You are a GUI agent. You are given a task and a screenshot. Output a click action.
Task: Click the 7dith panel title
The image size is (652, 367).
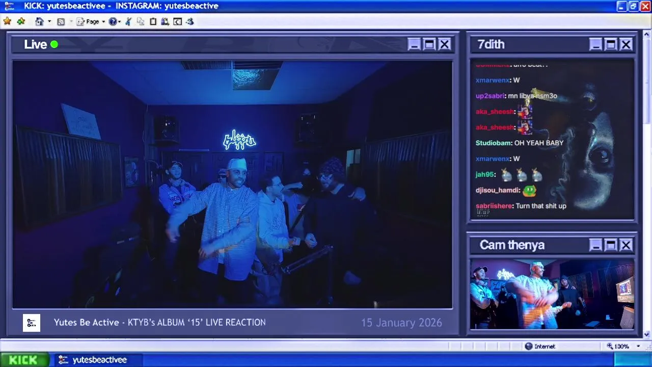point(491,44)
